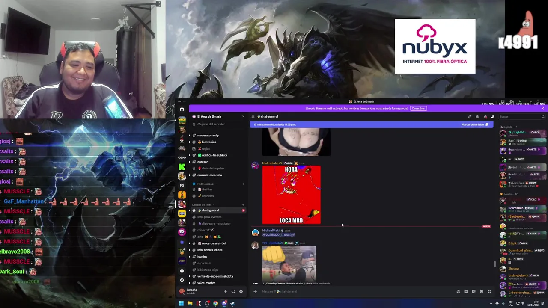Collapse the Canales de texto category

203,205
